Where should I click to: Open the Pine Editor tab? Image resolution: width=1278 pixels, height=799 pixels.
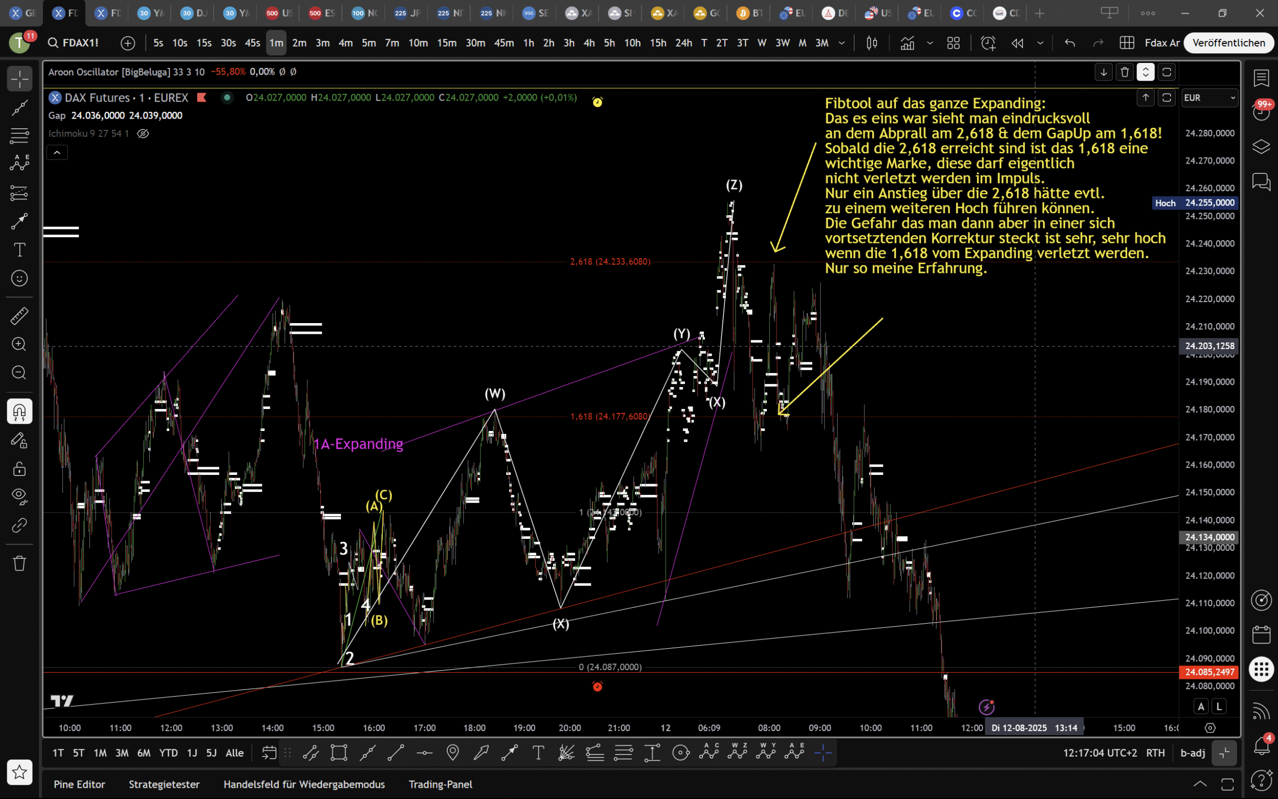79,784
